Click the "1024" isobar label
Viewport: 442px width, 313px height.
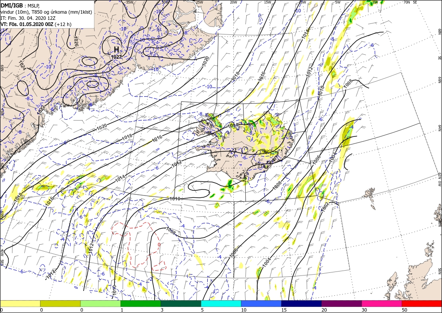tap(22, 65)
